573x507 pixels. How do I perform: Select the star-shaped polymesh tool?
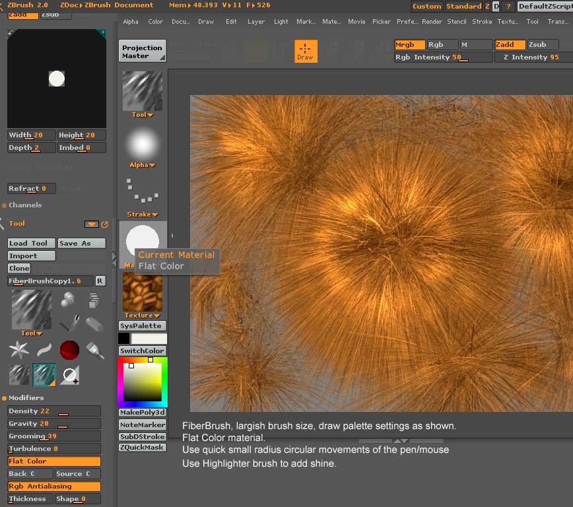tap(18, 350)
